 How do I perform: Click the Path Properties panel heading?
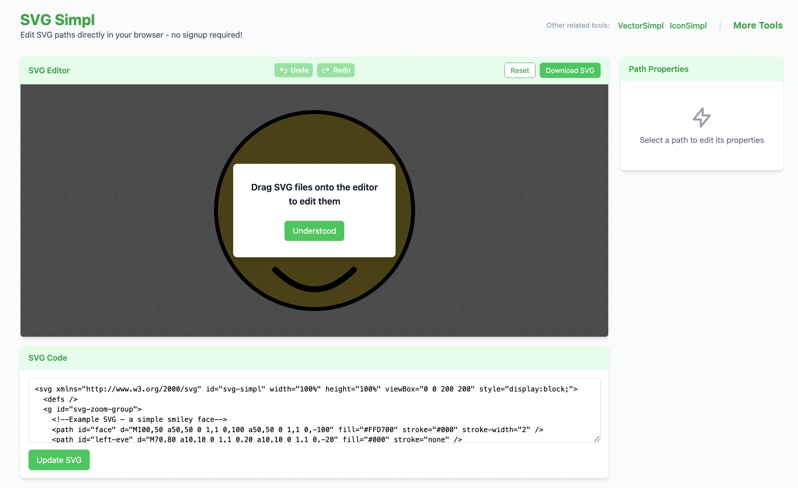658,69
